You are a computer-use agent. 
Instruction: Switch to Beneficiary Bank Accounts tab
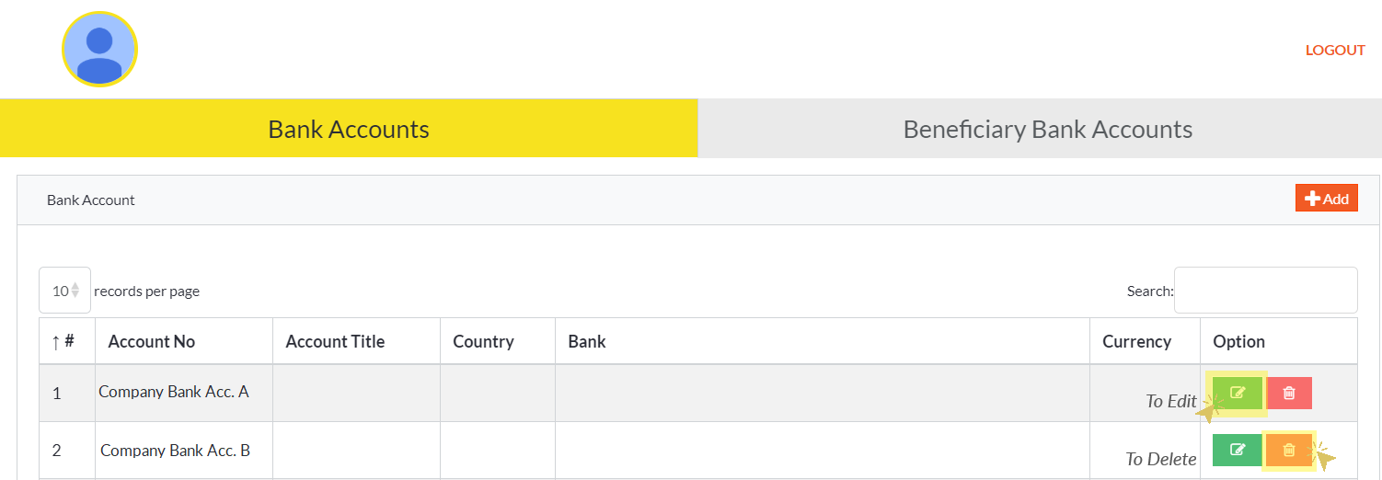(x=1047, y=129)
